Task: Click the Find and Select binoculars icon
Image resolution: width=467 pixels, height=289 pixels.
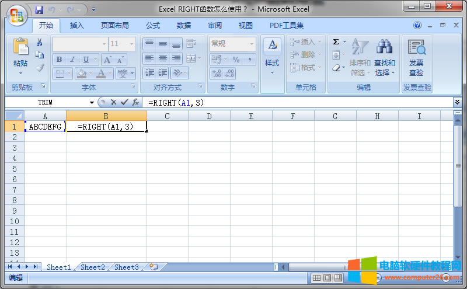Action: [384, 48]
